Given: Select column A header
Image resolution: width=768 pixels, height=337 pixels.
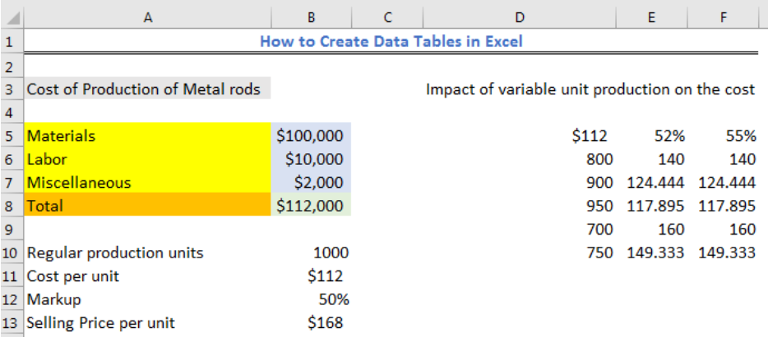Looking at the screenshot, I should (147, 18).
